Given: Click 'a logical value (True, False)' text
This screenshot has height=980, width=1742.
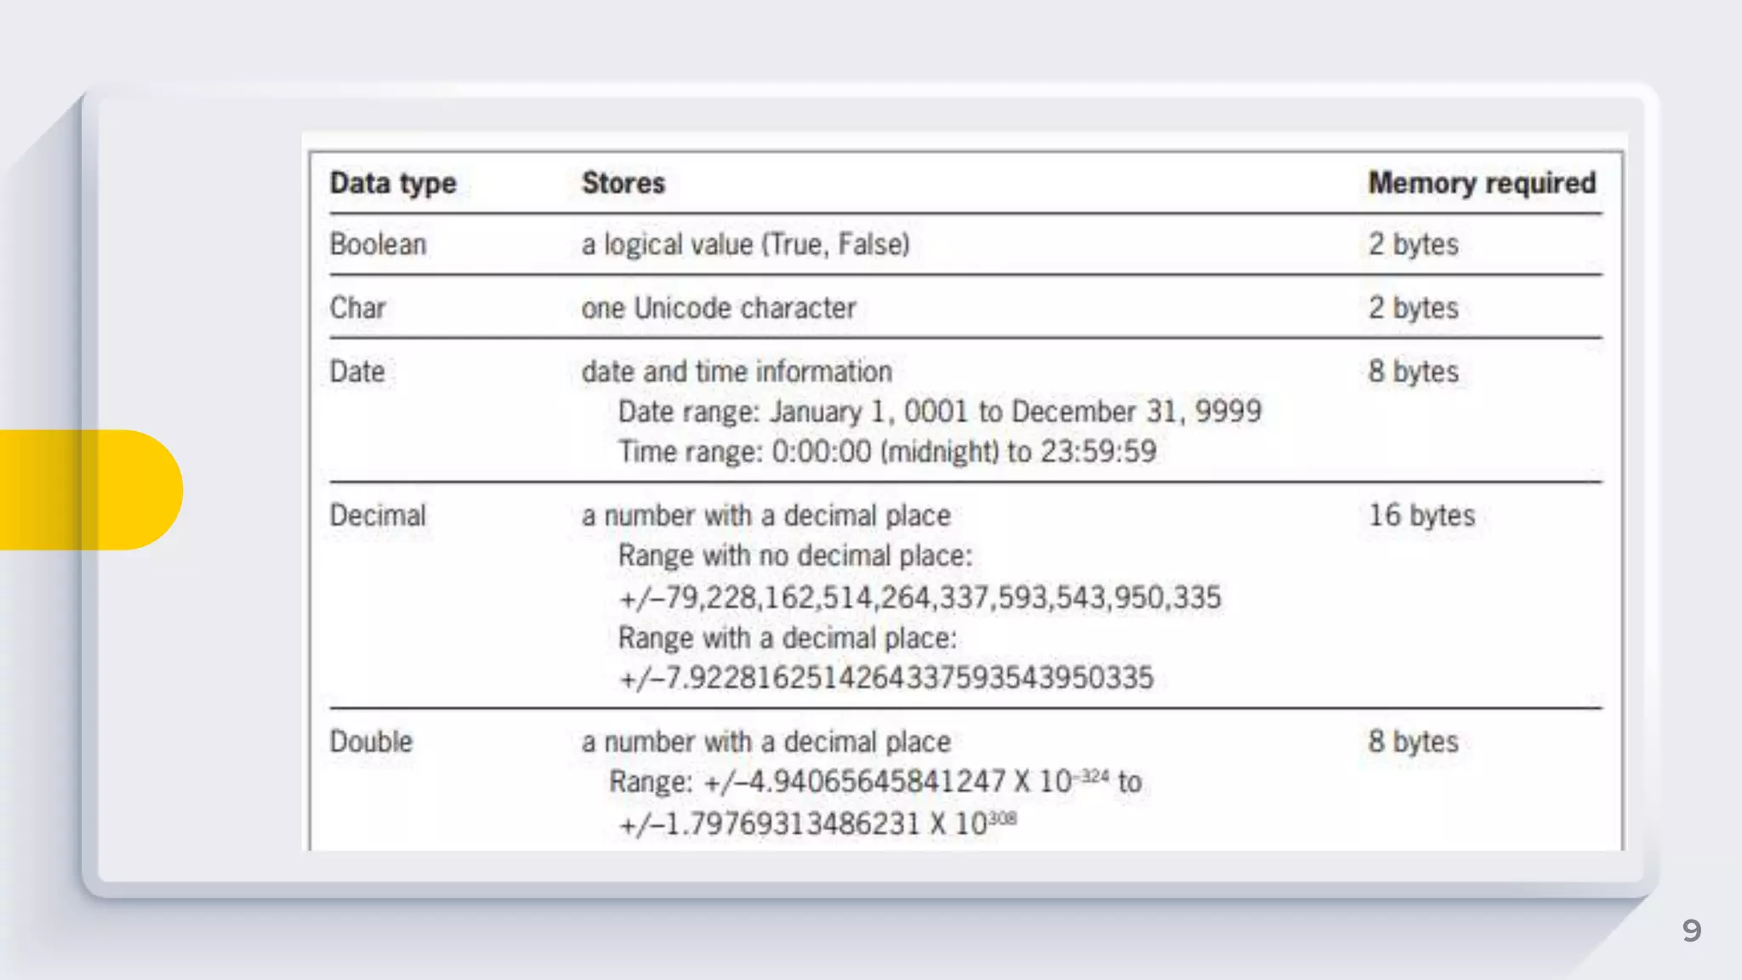Looking at the screenshot, I should pyautogui.click(x=745, y=244).
